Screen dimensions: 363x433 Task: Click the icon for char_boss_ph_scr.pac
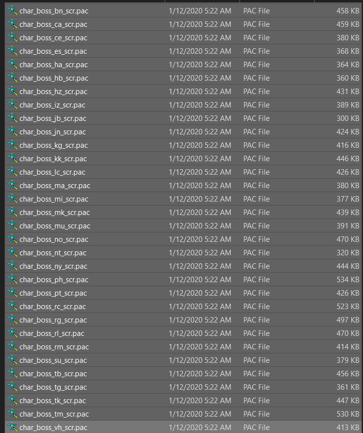click(12, 279)
